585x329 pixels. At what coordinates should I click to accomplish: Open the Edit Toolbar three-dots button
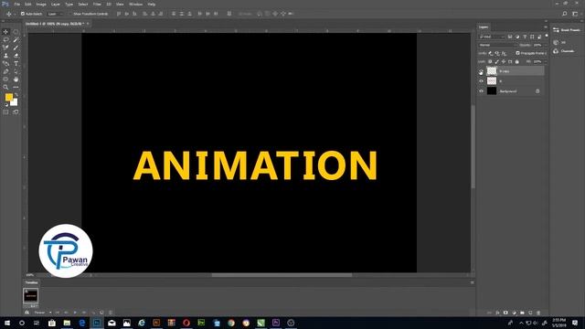16,87
